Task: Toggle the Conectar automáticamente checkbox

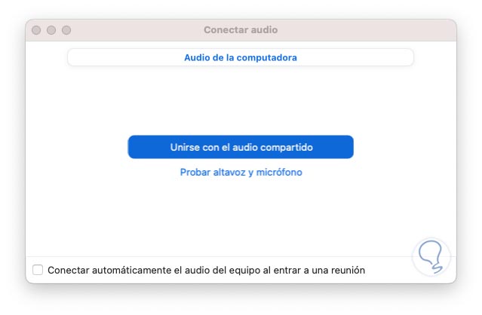Action: (x=38, y=270)
